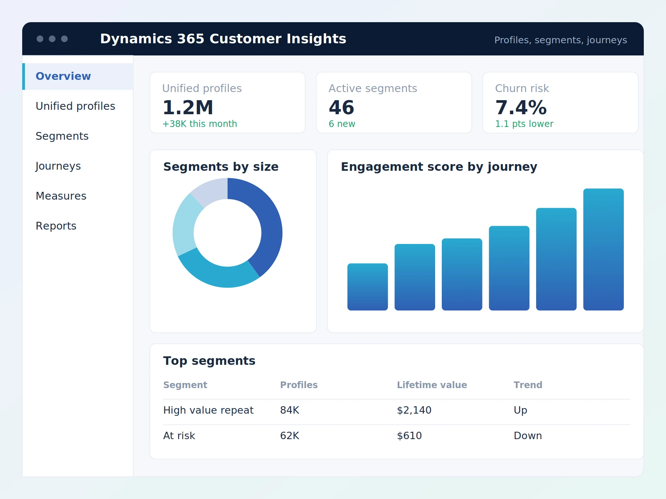Image resolution: width=666 pixels, height=499 pixels.
Task: Click the $2,140 lifetime value cell
Action: (414, 410)
